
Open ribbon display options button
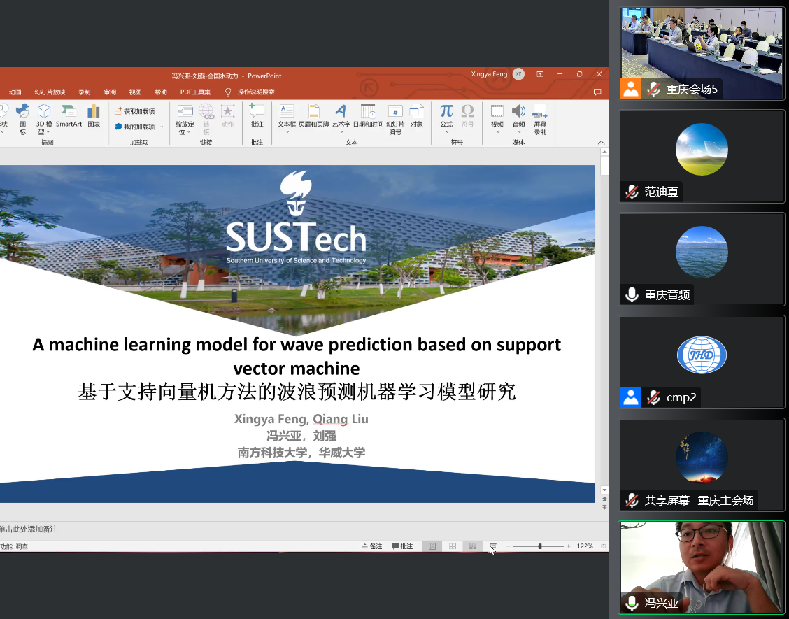tap(540, 74)
